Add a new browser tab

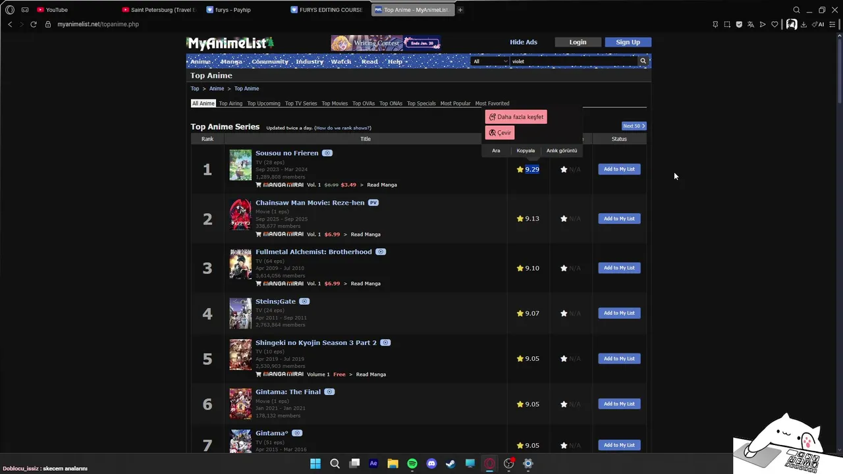click(460, 10)
